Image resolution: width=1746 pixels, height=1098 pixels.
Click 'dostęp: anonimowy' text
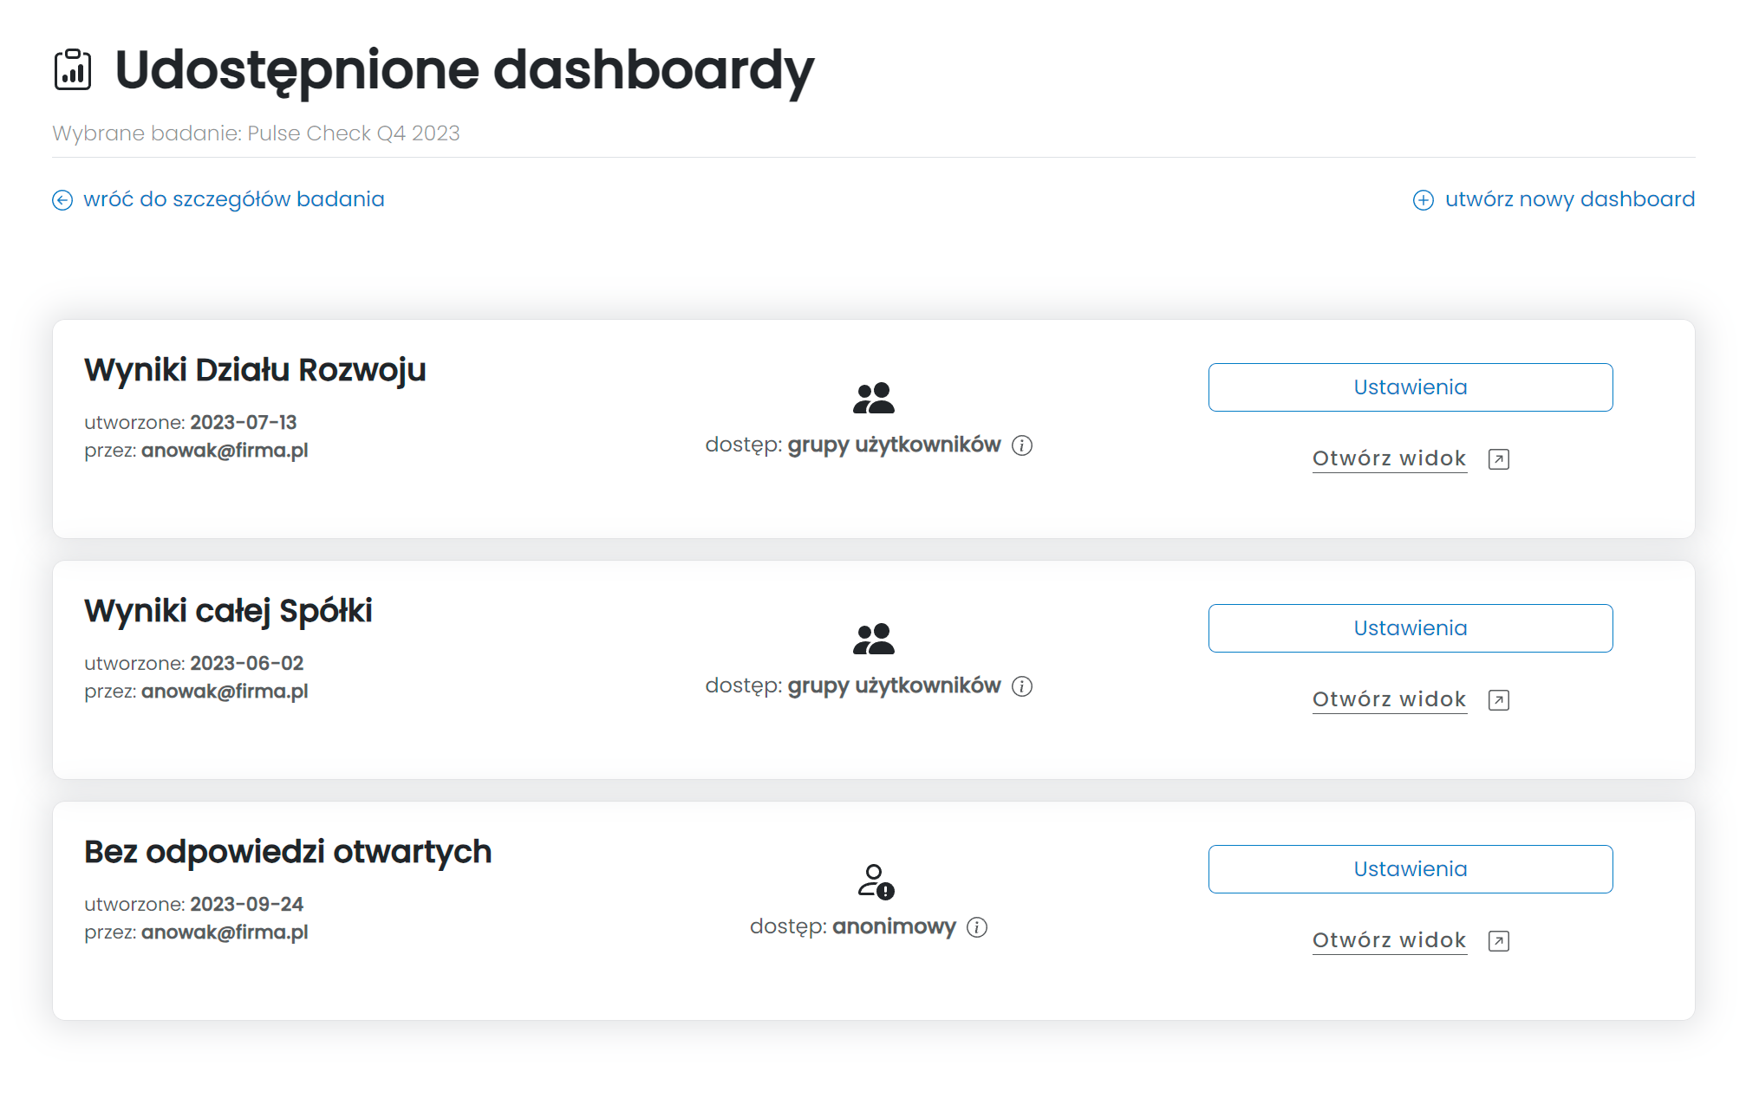click(853, 927)
